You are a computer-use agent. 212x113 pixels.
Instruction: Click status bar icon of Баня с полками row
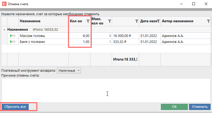click(x=13, y=42)
